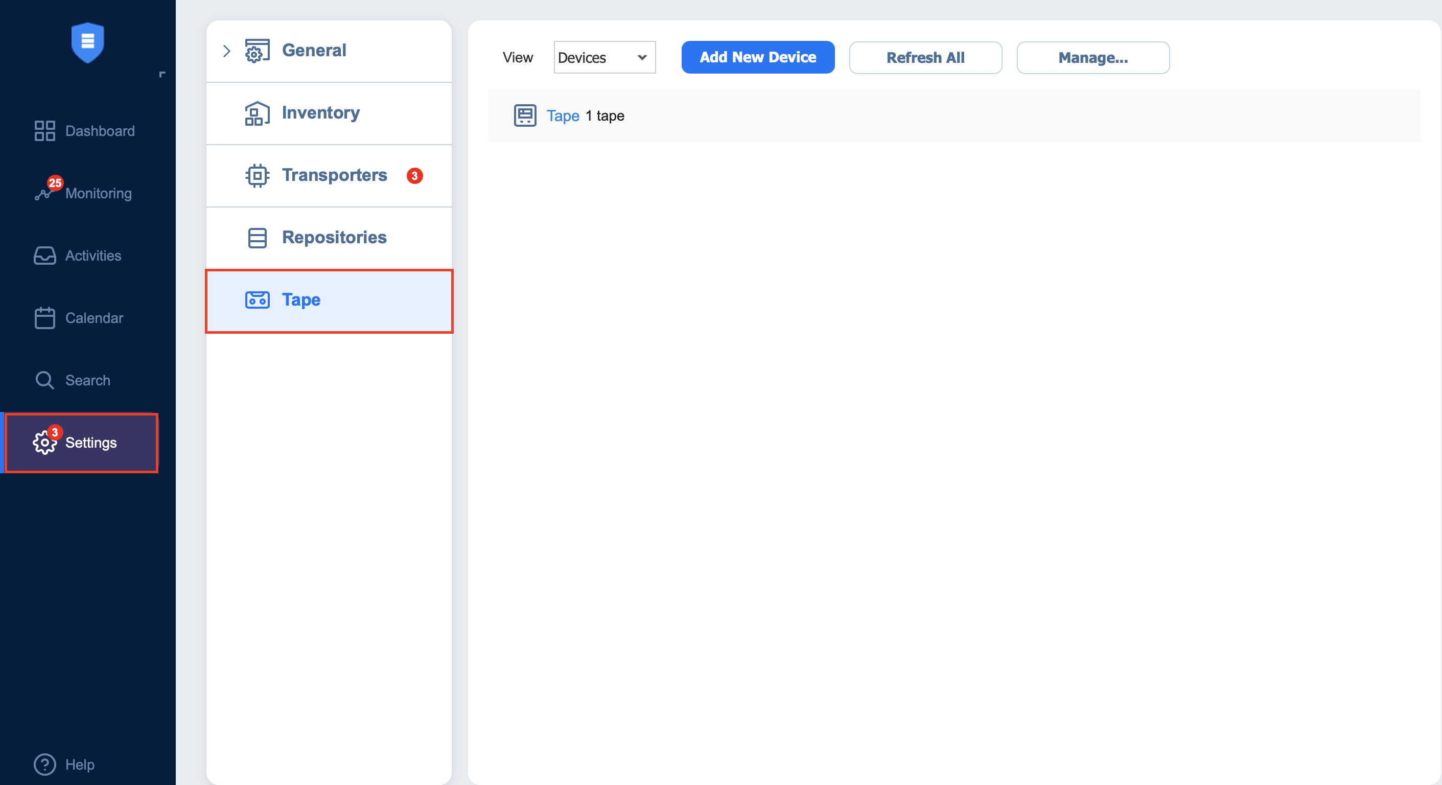The image size is (1442, 785).
Task: Click the Search magnifier icon
Action: pyautogui.click(x=45, y=380)
